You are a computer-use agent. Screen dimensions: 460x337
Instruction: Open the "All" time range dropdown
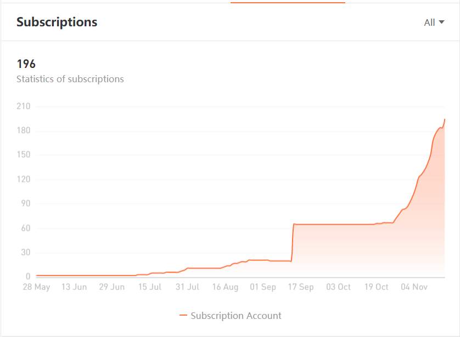coord(434,22)
